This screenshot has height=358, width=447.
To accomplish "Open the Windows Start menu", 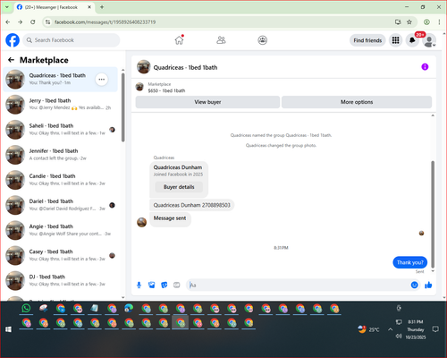I will click(8, 329).
